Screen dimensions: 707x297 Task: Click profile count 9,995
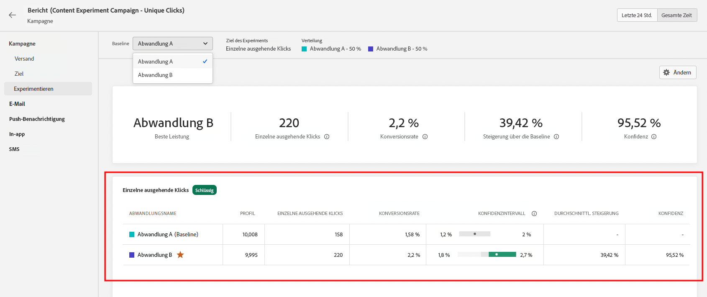tap(251, 255)
